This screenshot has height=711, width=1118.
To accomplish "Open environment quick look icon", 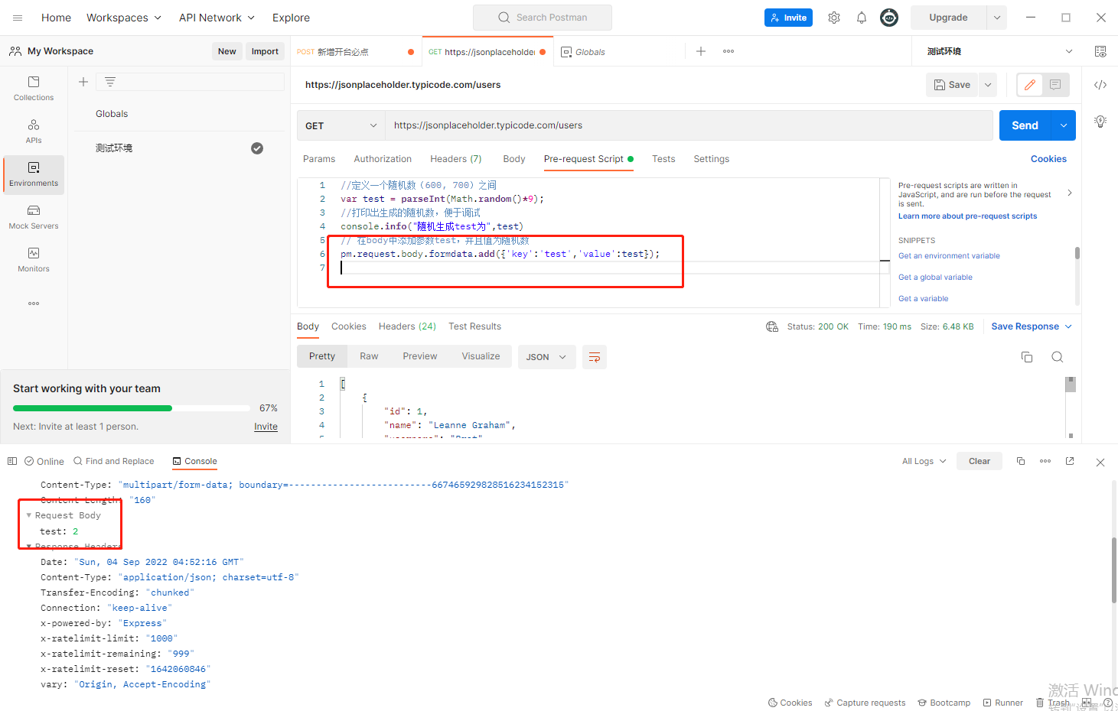I will 1100,51.
